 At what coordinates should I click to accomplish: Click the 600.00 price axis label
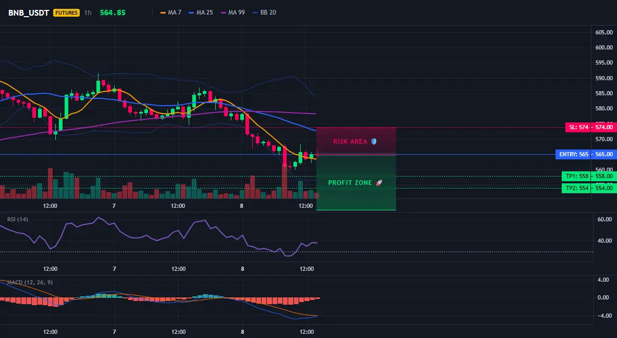pyautogui.click(x=604, y=47)
